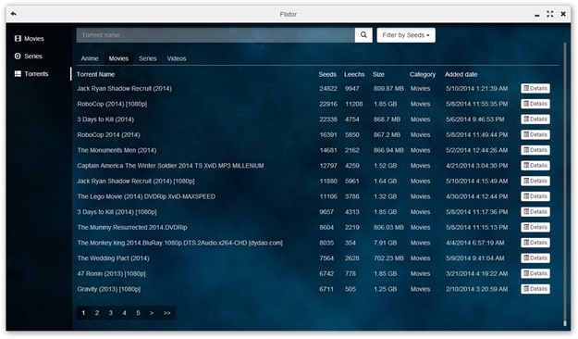578x339 pixels.
Task: Open Movies section in sidebar
Action: pos(29,38)
